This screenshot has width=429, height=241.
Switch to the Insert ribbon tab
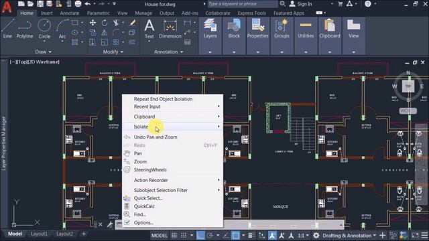pyautogui.click(x=47, y=13)
